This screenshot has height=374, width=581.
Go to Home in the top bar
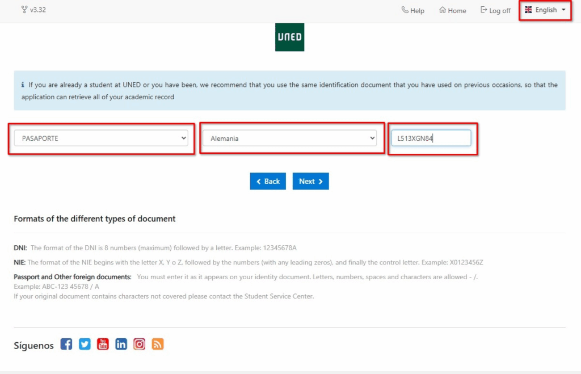[x=452, y=10]
